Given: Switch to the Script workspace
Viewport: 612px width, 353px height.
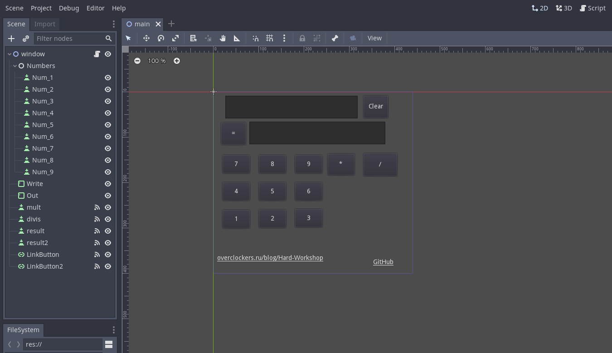Looking at the screenshot, I should [x=593, y=8].
